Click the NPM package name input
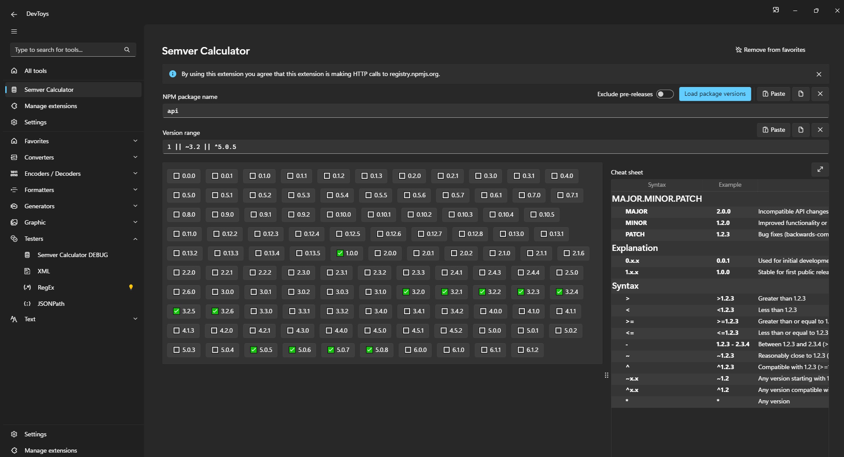844x457 pixels. click(495, 111)
